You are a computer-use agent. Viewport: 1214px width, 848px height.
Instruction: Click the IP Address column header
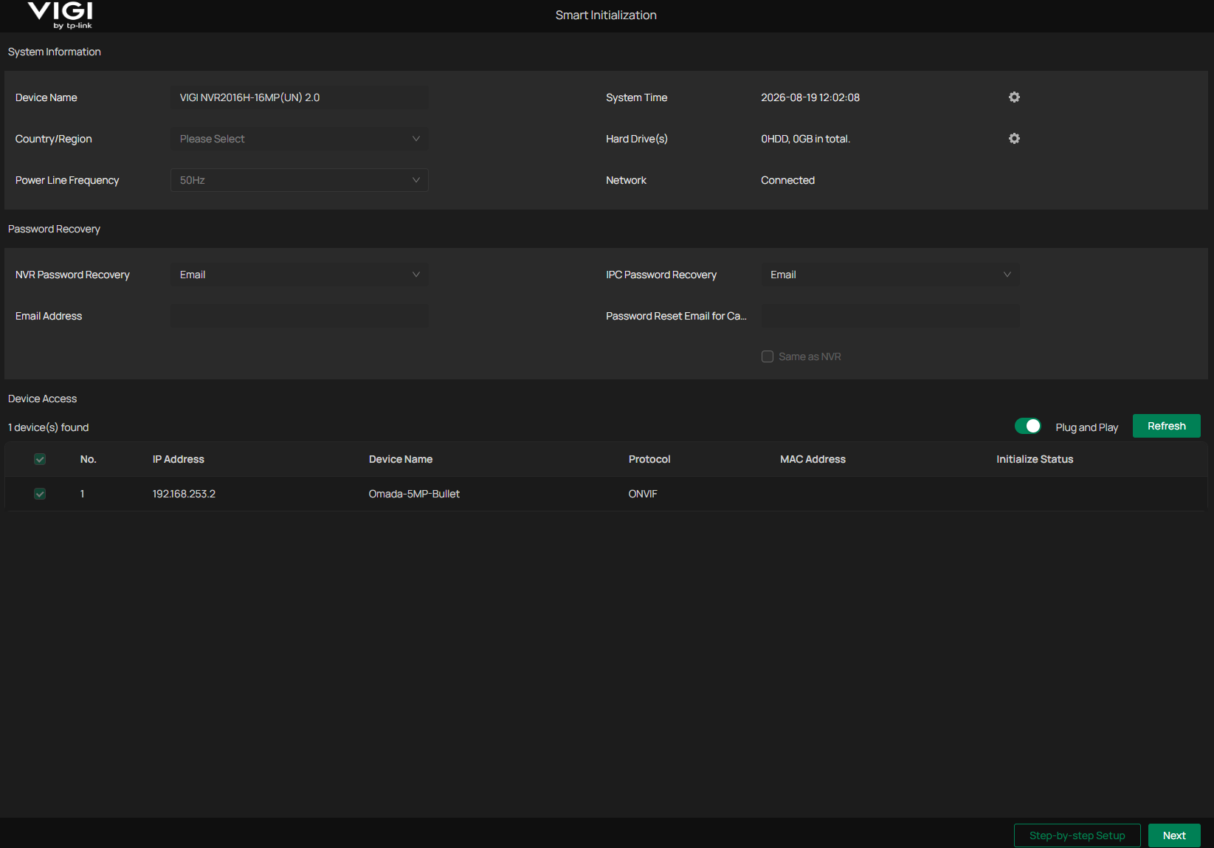pyautogui.click(x=178, y=459)
